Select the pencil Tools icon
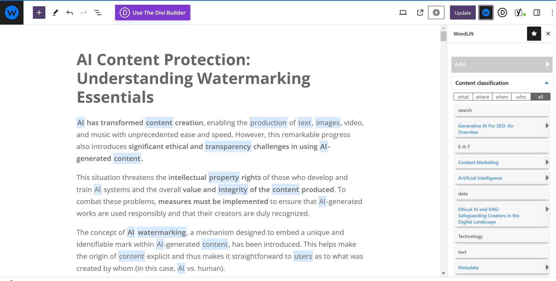The image size is (556, 281). click(55, 13)
